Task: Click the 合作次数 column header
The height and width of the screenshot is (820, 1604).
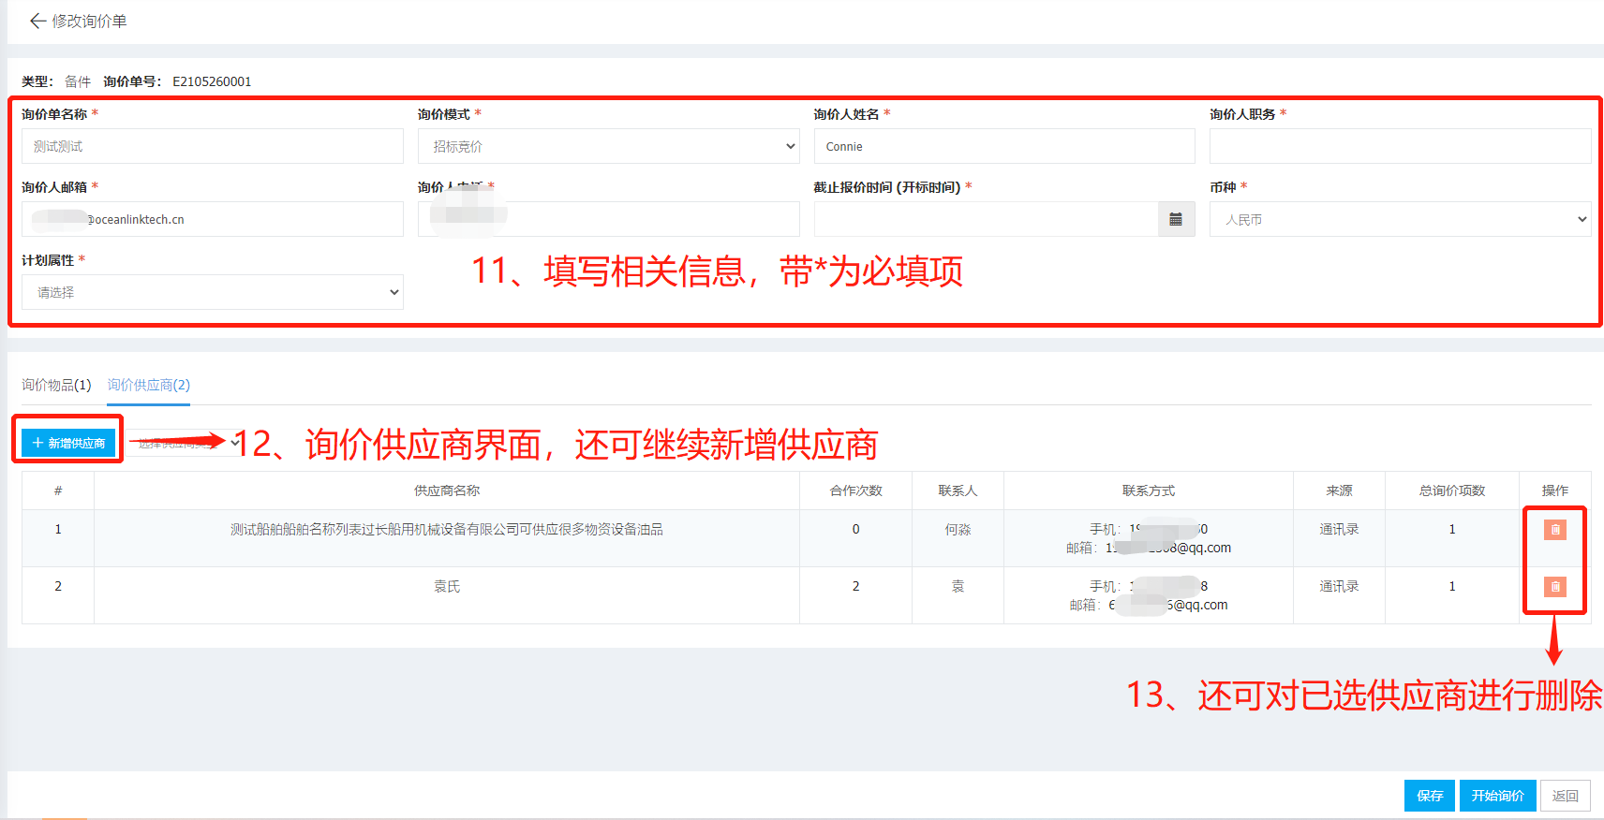Action: pos(855,491)
